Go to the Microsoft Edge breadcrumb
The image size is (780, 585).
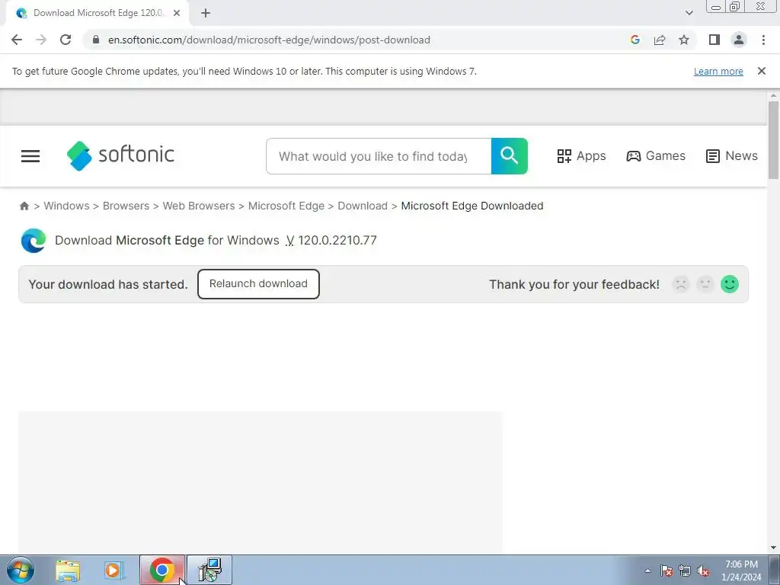pyautogui.click(x=286, y=206)
